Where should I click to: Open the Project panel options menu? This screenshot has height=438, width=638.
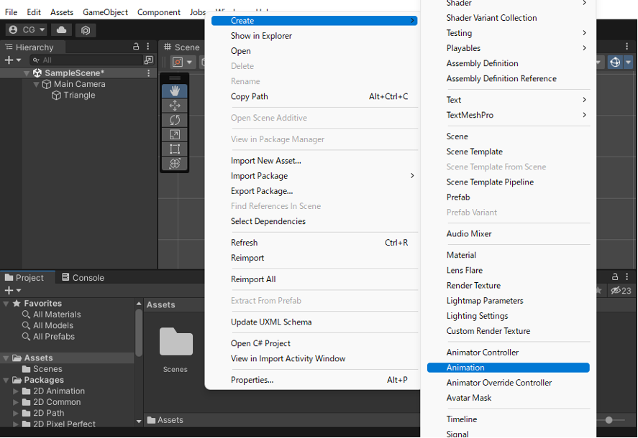click(626, 276)
